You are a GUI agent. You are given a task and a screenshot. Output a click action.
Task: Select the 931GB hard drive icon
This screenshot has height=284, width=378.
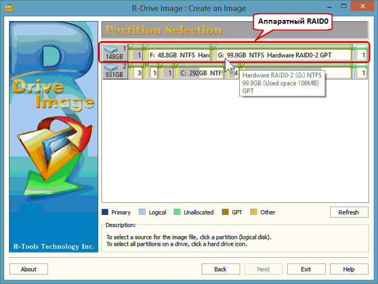(115, 71)
